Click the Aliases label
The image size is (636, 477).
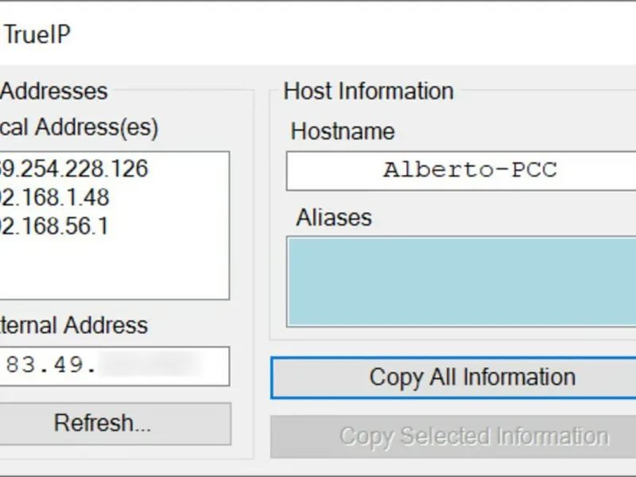point(334,217)
